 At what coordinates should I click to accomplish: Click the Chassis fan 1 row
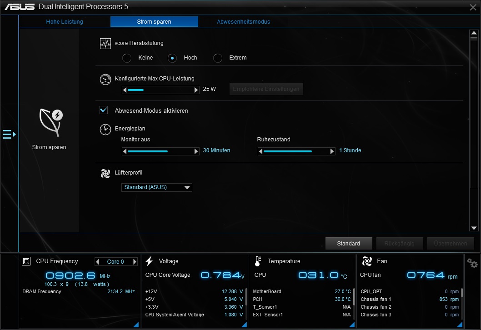coord(410,300)
